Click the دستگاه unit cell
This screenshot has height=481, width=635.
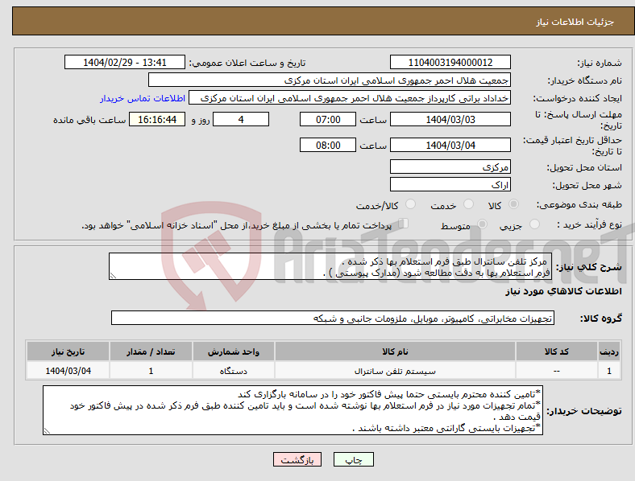click(233, 371)
